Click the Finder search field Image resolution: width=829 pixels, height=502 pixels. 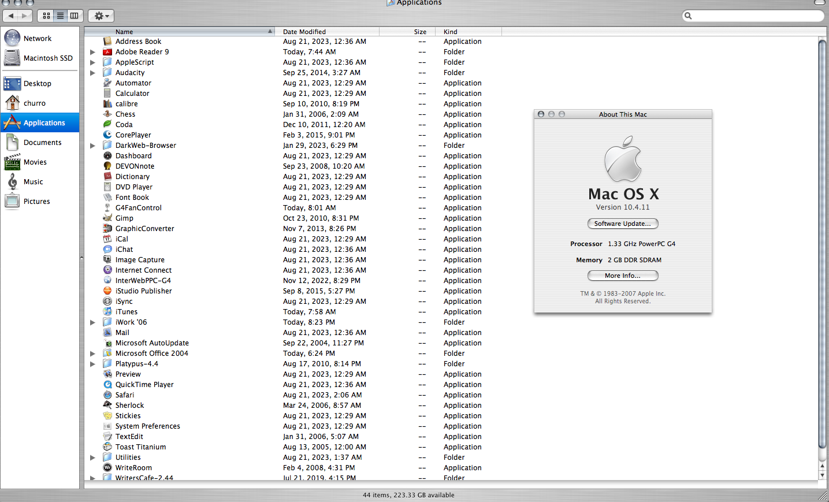click(x=753, y=16)
